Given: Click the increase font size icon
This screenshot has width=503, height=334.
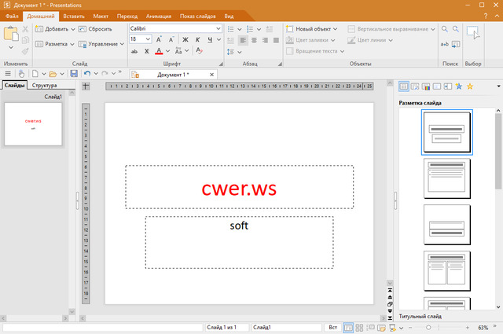Looking at the screenshot, I should [159, 39].
